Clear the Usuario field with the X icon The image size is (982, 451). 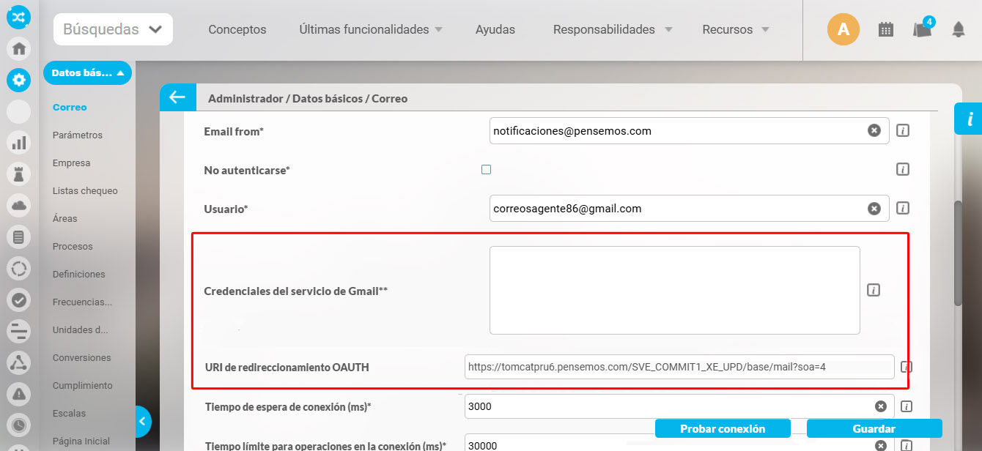(874, 208)
